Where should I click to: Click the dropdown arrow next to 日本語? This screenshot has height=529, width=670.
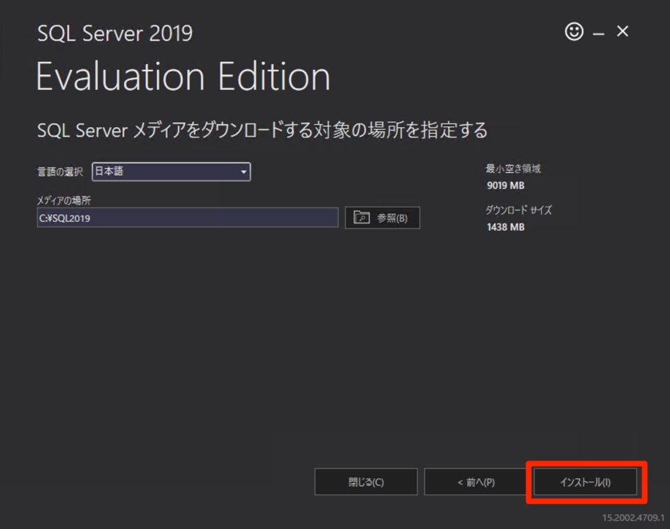243,172
